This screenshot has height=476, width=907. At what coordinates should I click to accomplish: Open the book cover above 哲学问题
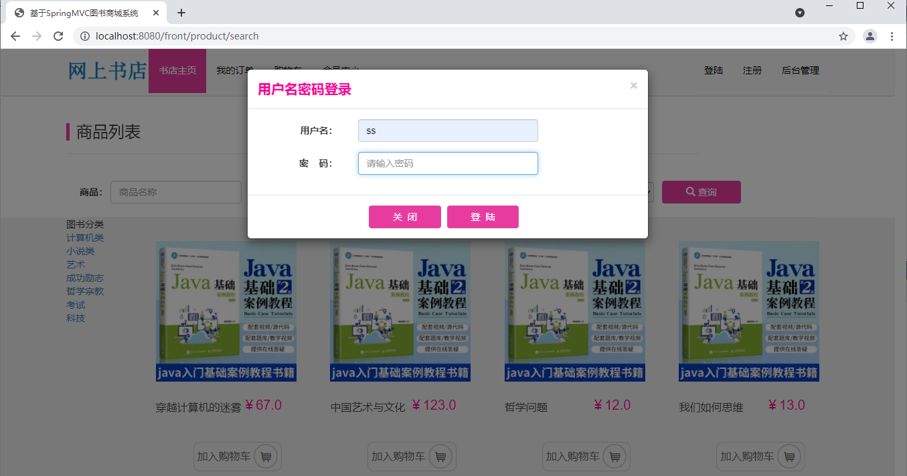pyautogui.click(x=575, y=311)
